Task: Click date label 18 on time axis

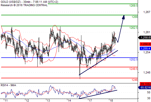Action: click(111, 100)
